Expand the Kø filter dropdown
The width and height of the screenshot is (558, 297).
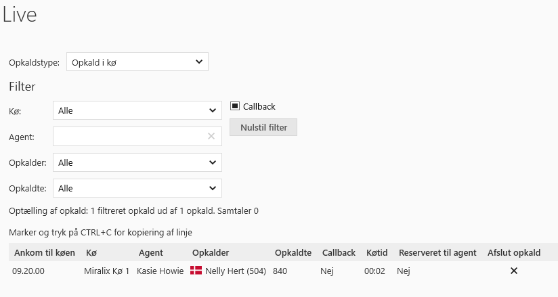pos(137,110)
